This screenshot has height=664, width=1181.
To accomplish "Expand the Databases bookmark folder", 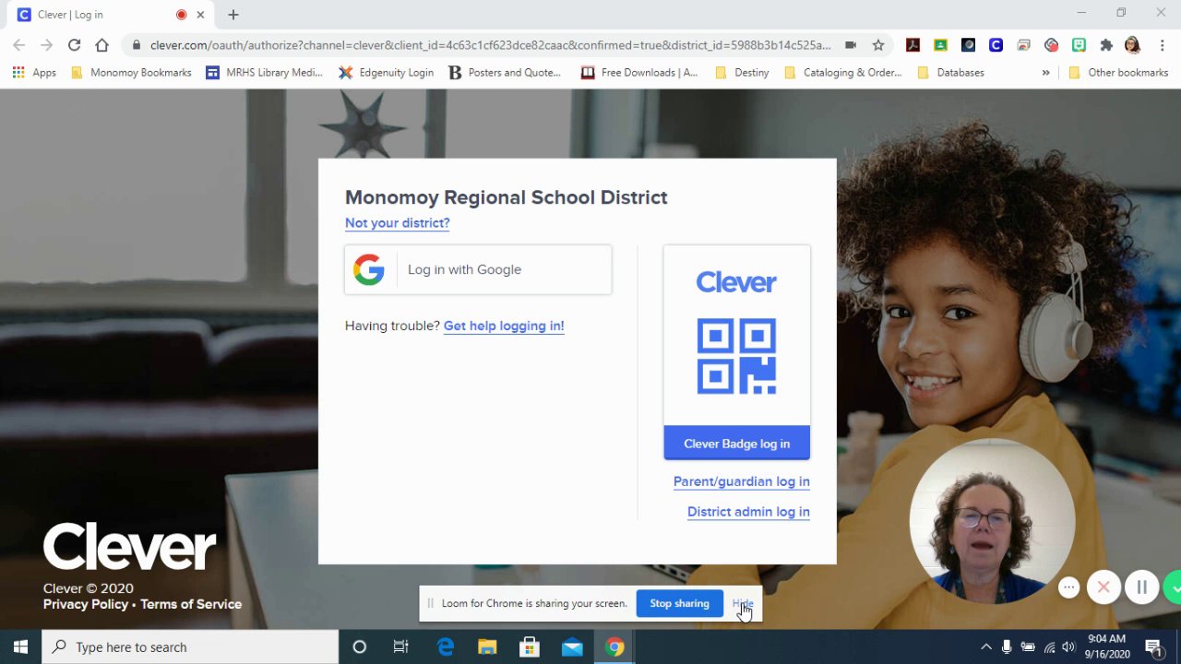I will (x=951, y=72).
